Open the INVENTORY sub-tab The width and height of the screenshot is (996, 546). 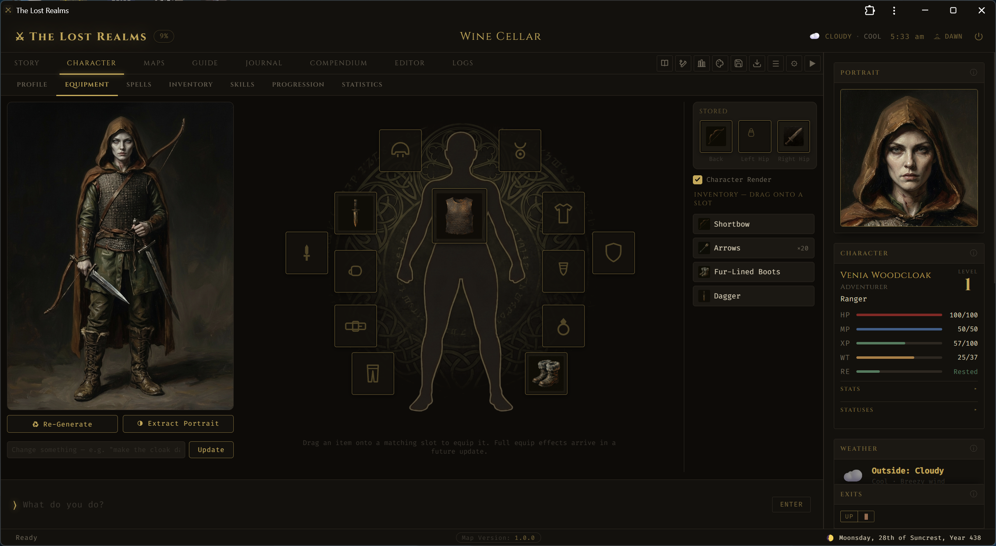tap(191, 84)
